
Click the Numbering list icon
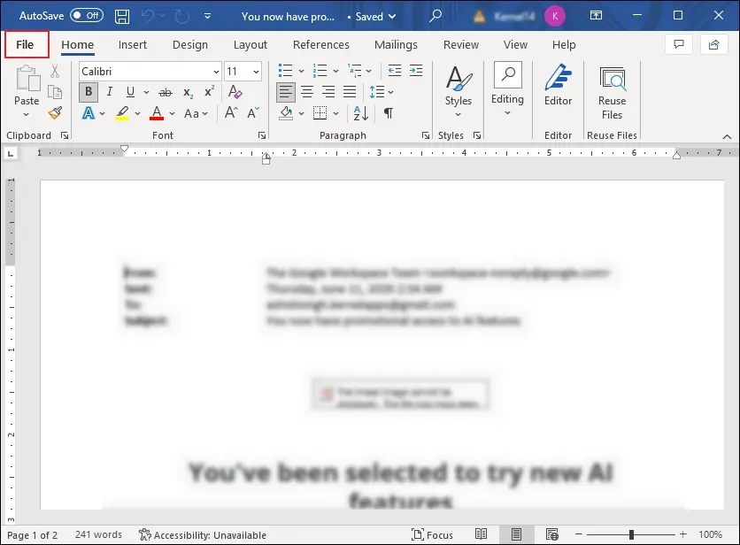(x=320, y=71)
